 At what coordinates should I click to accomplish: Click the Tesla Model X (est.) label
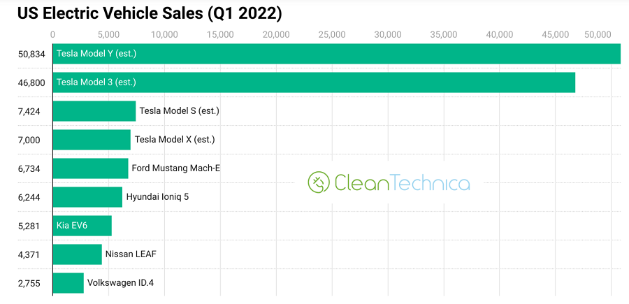coord(175,140)
